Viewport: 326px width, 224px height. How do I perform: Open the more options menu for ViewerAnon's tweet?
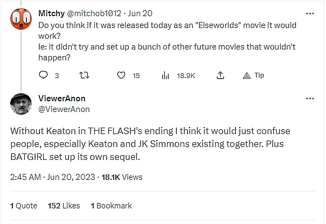click(310, 99)
